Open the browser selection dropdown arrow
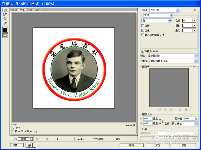 34,145
